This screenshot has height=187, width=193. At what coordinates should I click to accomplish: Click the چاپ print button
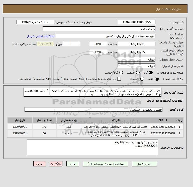pos(73,164)
